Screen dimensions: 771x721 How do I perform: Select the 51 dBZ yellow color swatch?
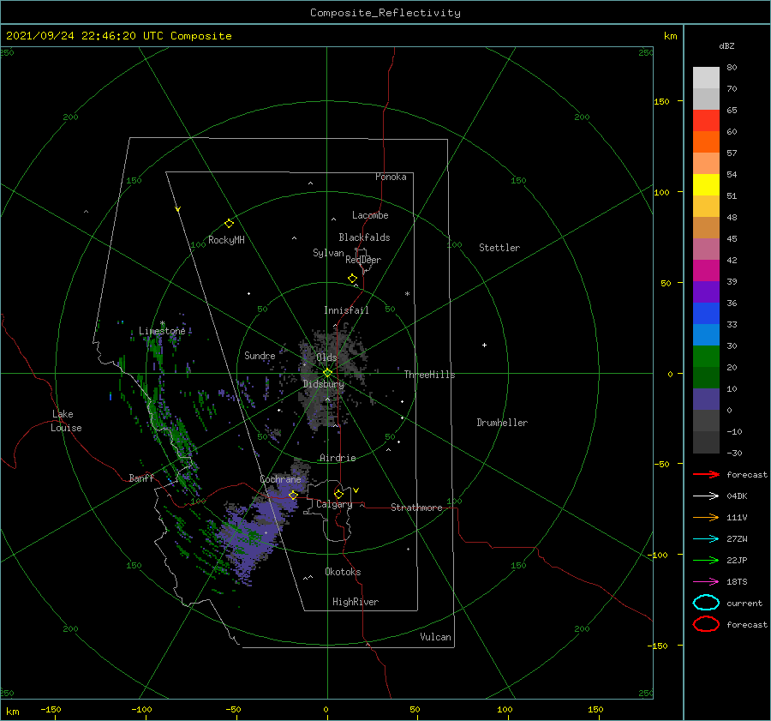706,184
